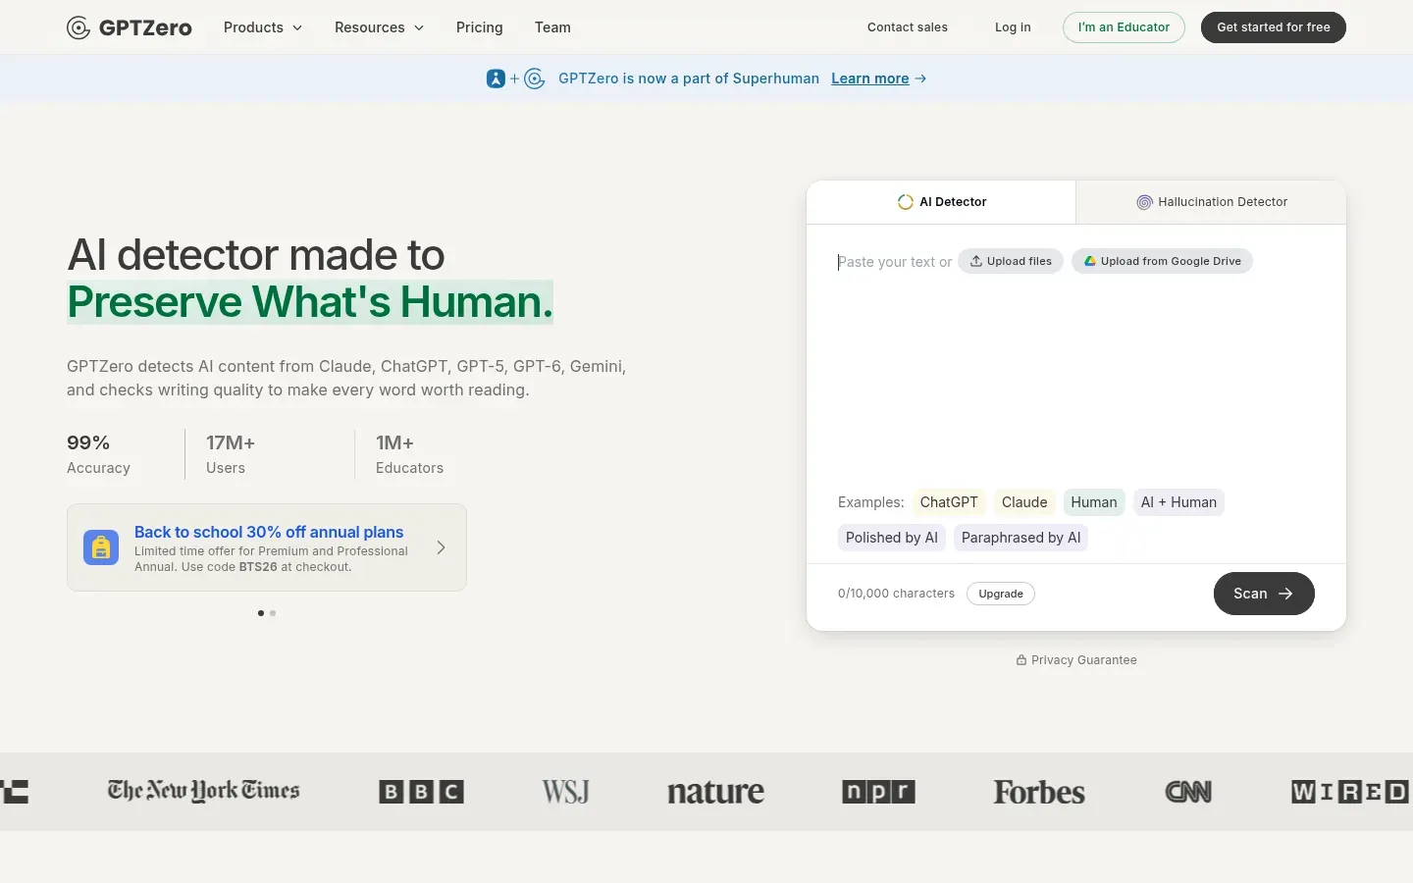Open the back to school promo chevron
Image resolution: width=1413 pixels, height=883 pixels.
[x=441, y=547]
